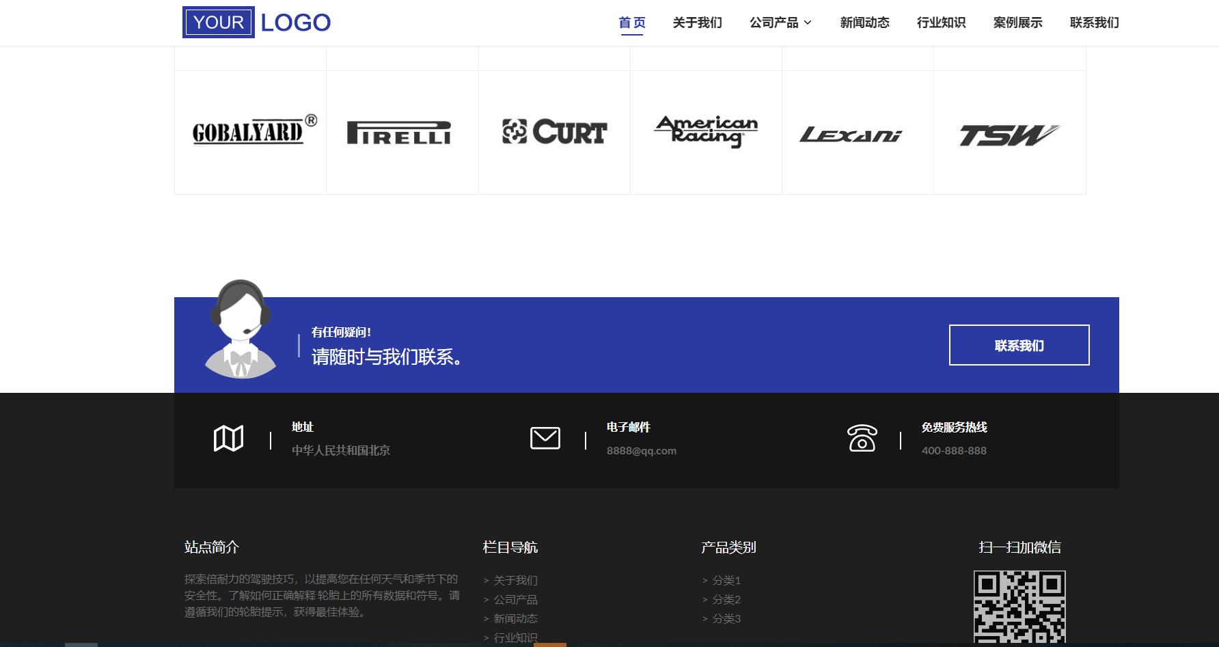Select the address text 中华人民共和国北京
Viewport: 1219px width, 647px height.
pyautogui.click(x=341, y=450)
